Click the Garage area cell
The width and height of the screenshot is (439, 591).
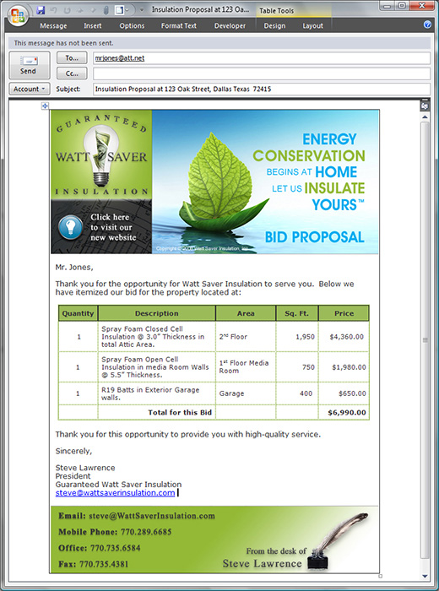pyautogui.click(x=246, y=393)
